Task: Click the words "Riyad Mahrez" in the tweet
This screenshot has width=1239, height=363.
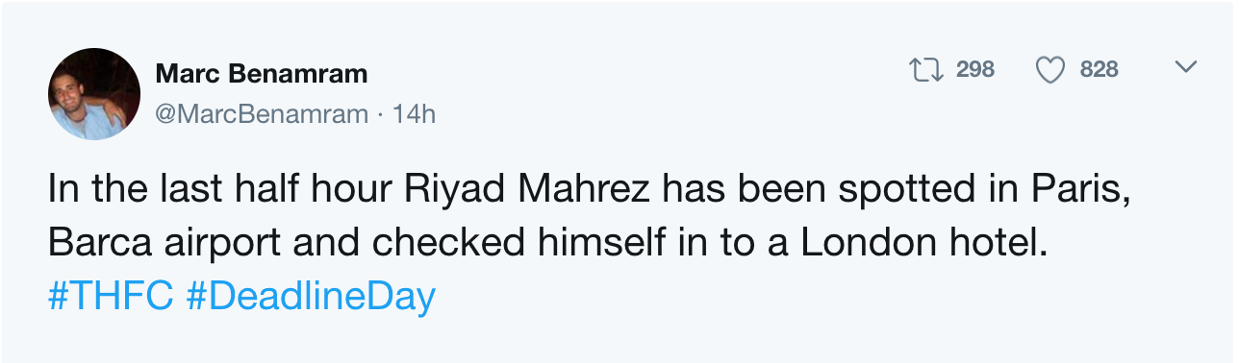Action: pos(510,189)
